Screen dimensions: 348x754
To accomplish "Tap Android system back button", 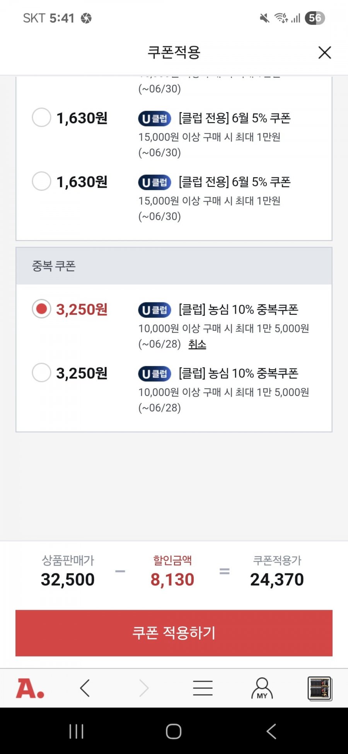I will coord(271,731).
